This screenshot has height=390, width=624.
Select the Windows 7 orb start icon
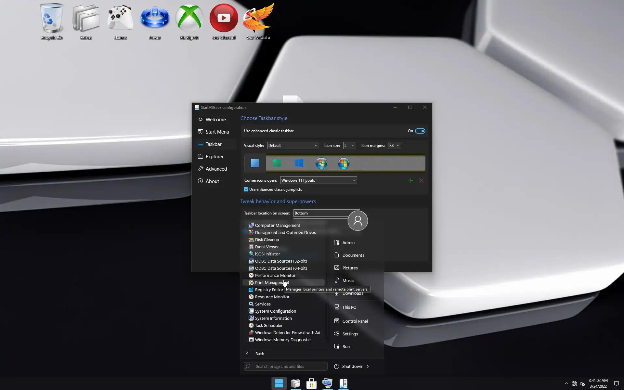click(321, 163)
